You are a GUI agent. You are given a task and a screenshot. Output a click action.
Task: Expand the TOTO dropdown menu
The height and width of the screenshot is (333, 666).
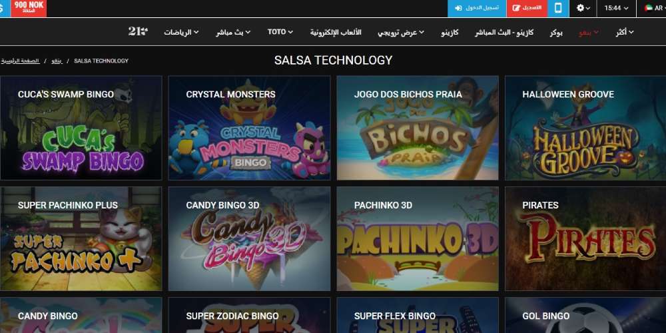280,32
